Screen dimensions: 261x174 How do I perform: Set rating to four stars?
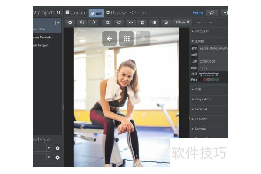click(x=213, y=74)
